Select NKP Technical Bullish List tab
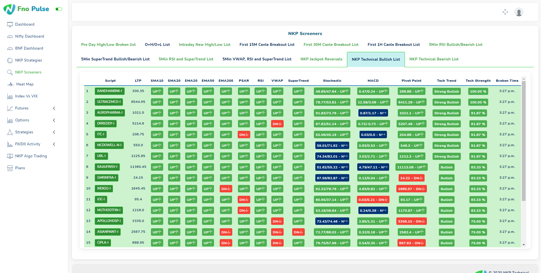Screen dimensions: 541x273 (376, 59)
